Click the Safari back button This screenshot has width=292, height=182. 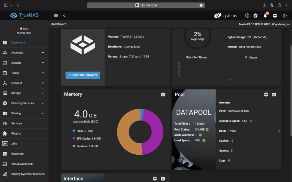(18, 5)
